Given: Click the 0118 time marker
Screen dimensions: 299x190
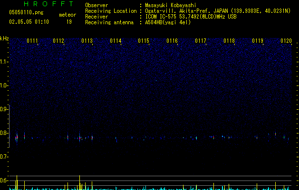Looking at the screenshot, I should (229, 41).
